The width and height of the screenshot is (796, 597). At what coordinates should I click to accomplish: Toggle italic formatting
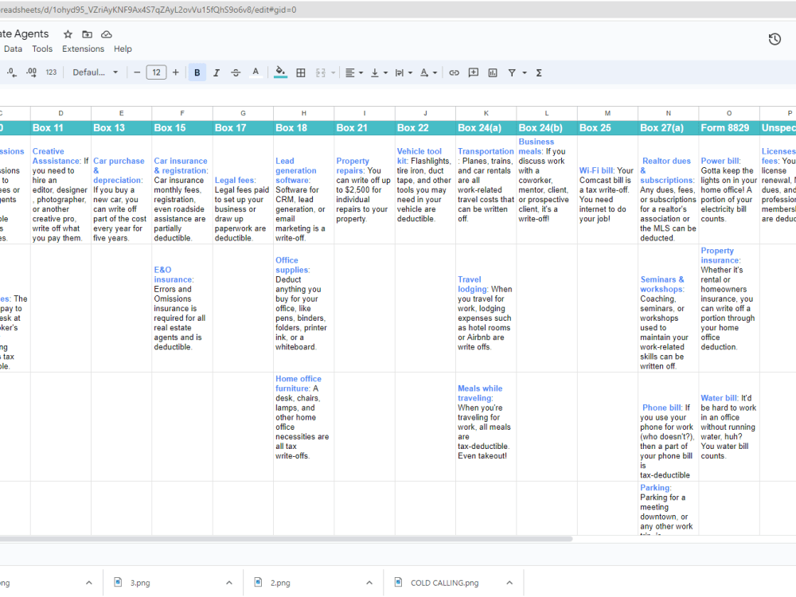(217, 72)
